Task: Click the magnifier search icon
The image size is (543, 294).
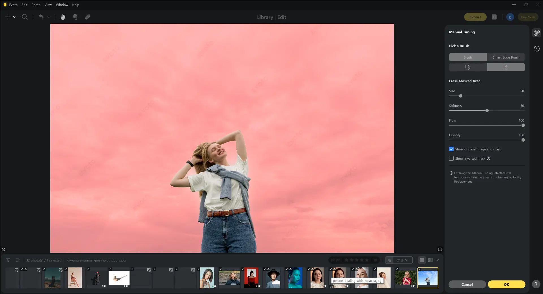Action: [x=25, y=17]
